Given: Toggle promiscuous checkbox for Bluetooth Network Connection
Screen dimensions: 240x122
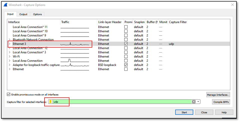Looking at the screenshot, I should [126, 40].
